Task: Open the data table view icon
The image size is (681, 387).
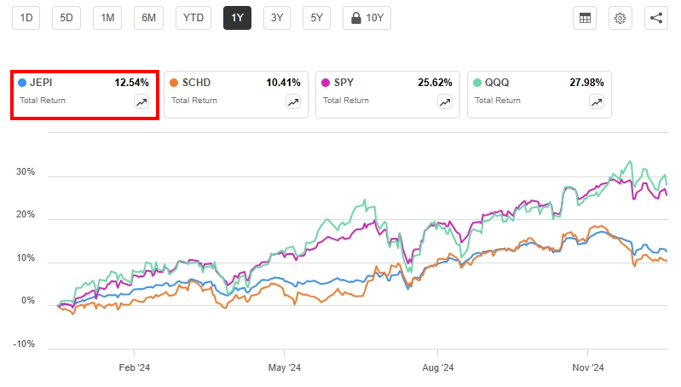Action: [585, 18]
